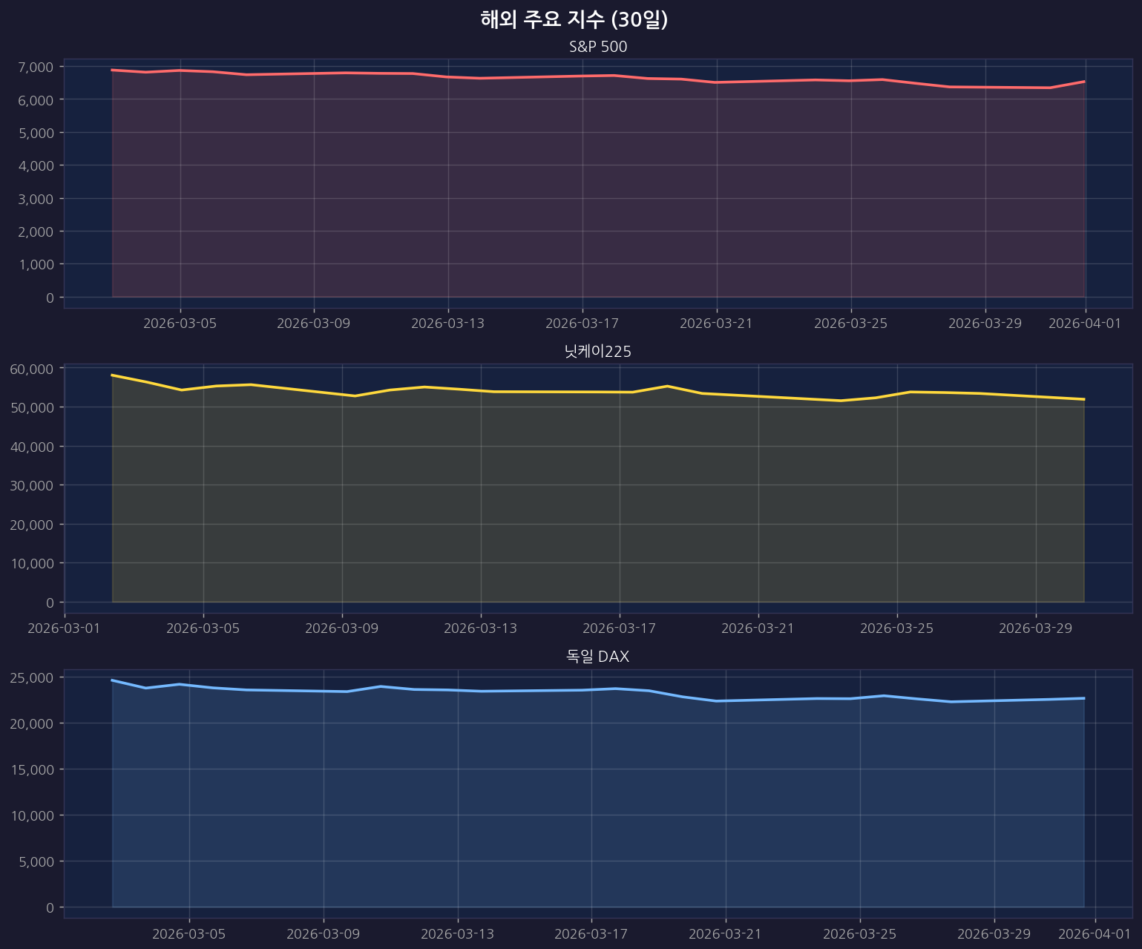The width and height of the screenshot is (1142, 949).
Task: Select the 25,000 y-axis label on DAX chart
Action: tap(32, 678)
